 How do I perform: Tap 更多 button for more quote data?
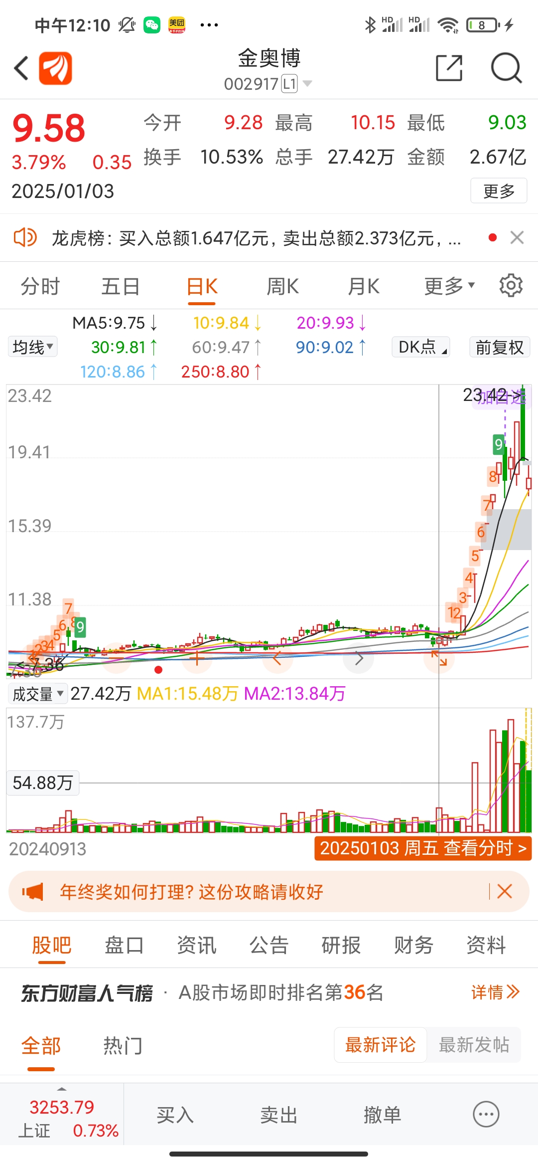(x=499, y=191)
